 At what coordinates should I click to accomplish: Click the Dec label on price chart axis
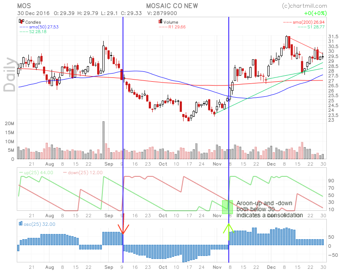click(x=271, y=164)
